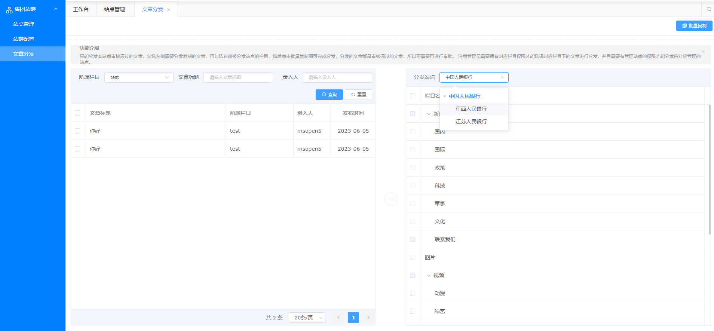
Task: Go to previous page arrow in pagination
Action: coord(338,318)
